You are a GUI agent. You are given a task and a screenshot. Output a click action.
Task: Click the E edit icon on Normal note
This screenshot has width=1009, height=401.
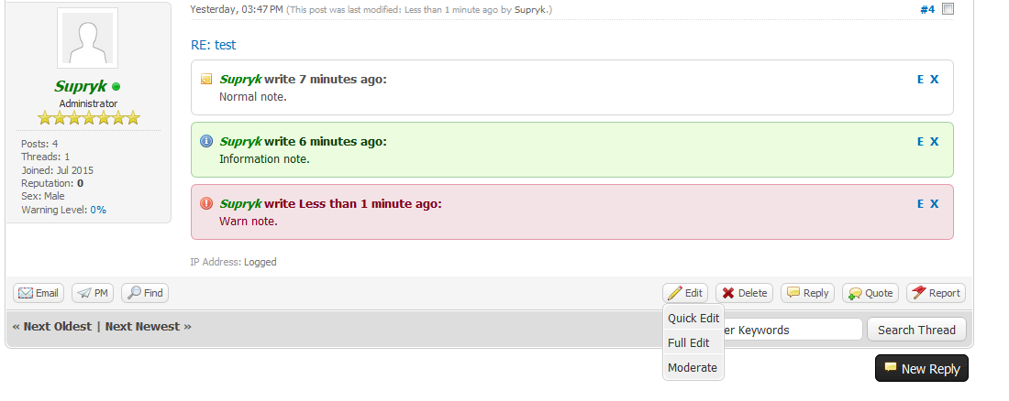coord(920,80)
